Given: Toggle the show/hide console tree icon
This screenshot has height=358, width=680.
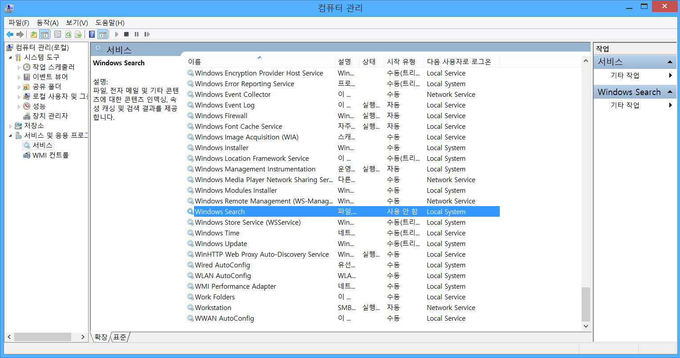Looking at the screenshot, I should [44, 34].
